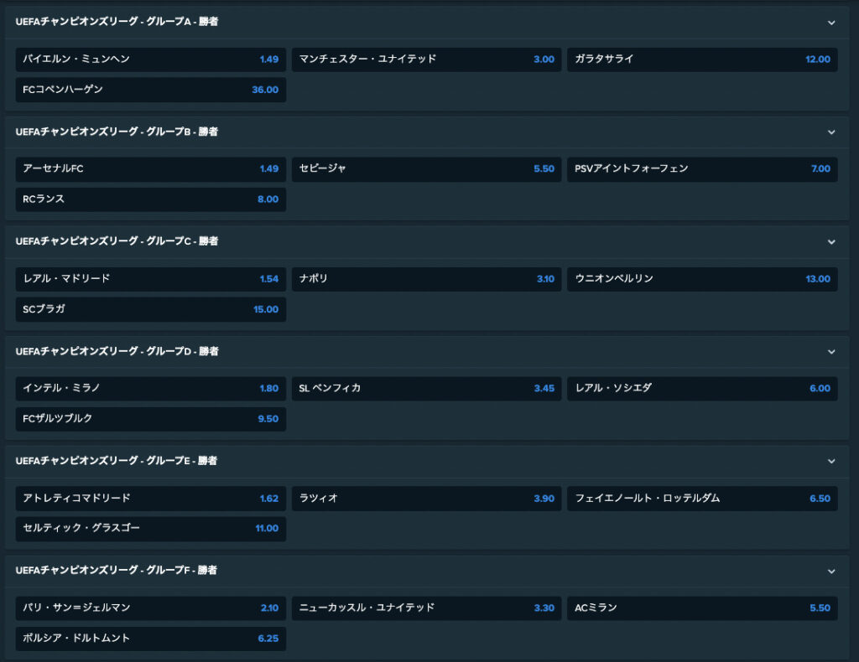Choose レアル・マドリード at 1.54
This screenshot has height=662, width=859.
click(151, 279)
